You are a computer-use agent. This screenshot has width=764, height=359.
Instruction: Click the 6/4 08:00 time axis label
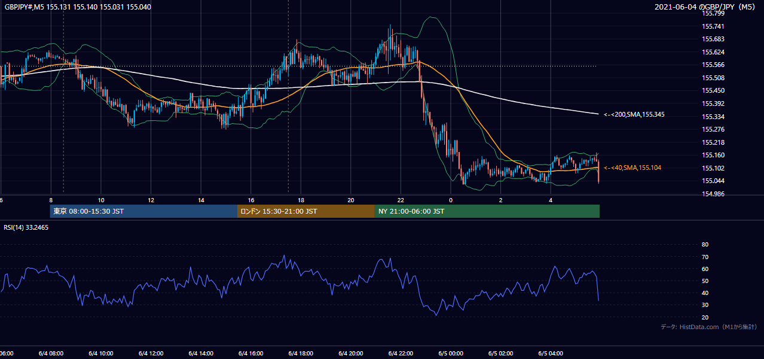50,354
